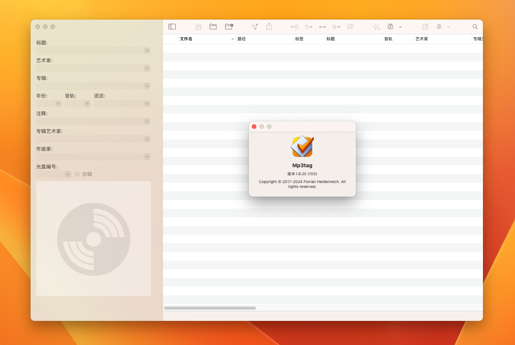Click the action groups icon
The height and width of the screenshot is (345, 515).
click(390, 27)
